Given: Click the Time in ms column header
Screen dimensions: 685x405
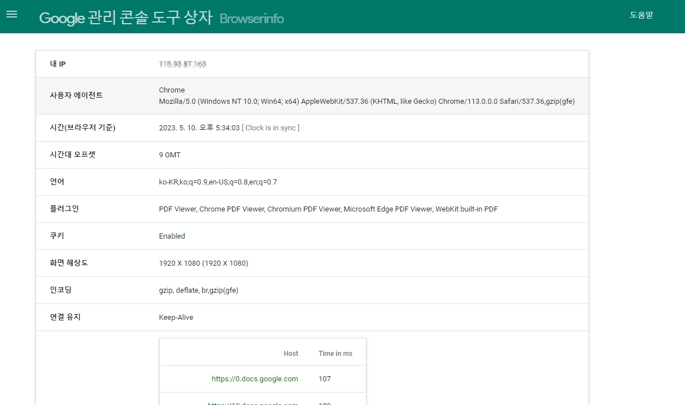Looking at the screenshot, I should click(335, 354).
